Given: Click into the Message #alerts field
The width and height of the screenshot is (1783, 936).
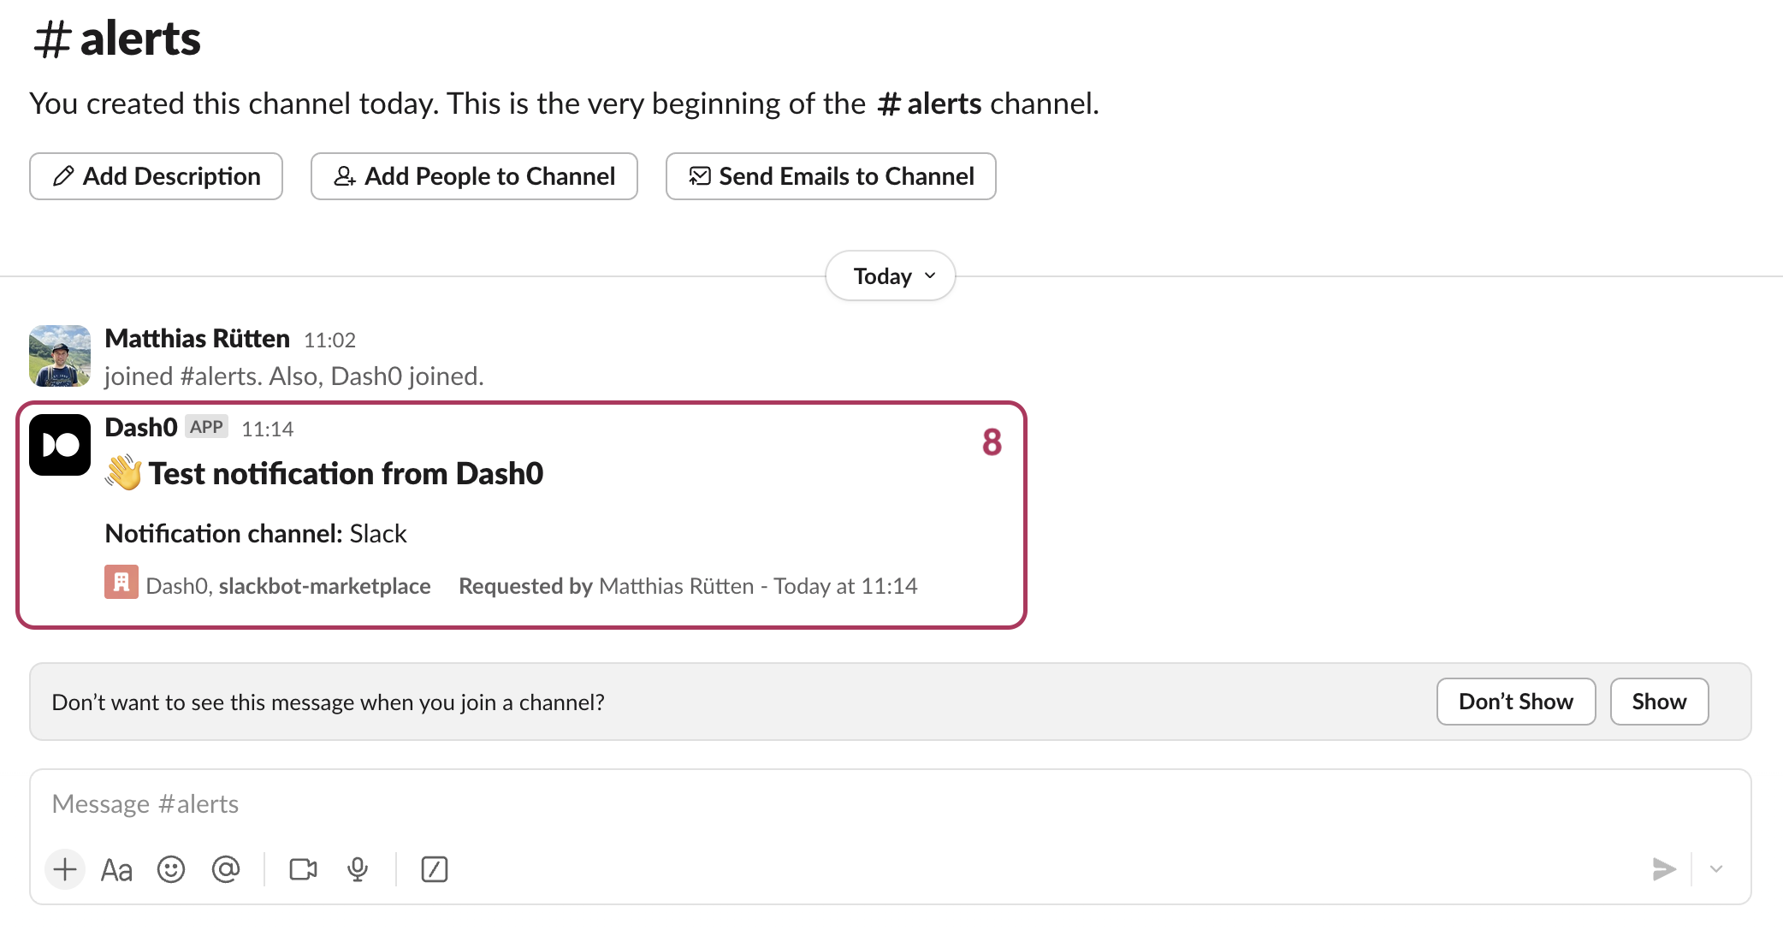Looking at the screenshot, I should point(890,804).
